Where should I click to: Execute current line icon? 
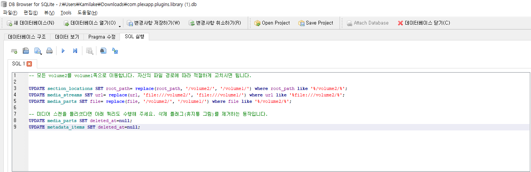pyautogui.click(x=75, y=51)
